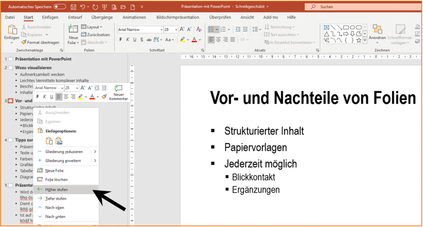Click the numbered list icon in ribbon
Image resolution: width=423 pixels, height=227 pixels.
[223, 29]
